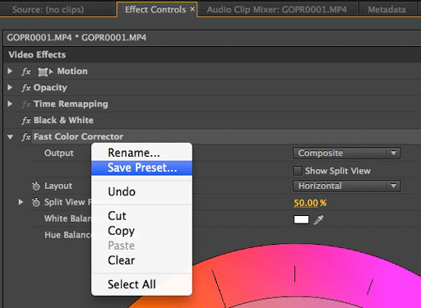The height and width of the screenshot is (308, 421).
Task: Open the Metadata tab
Action: tap(386, 10)
